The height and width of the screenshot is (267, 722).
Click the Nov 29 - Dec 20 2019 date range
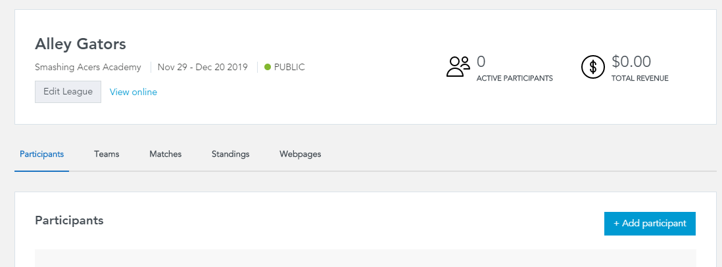(x=203, y=67)
